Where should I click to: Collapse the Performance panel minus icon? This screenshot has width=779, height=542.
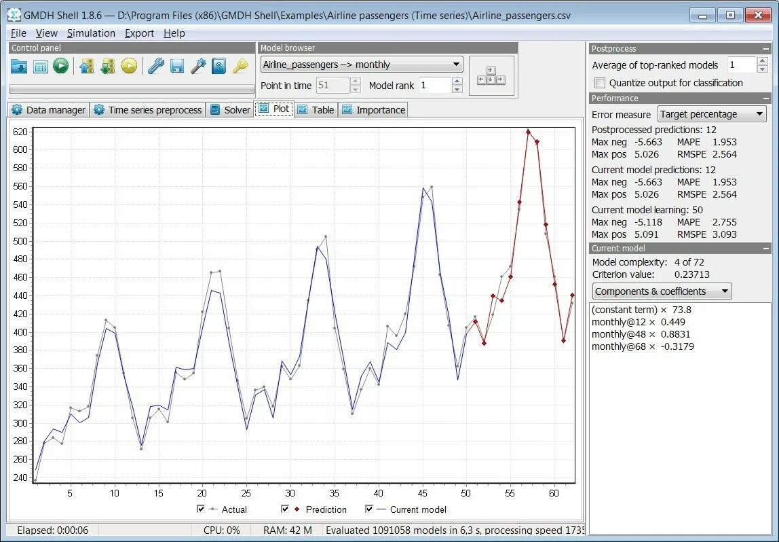(x=766, y=98)
